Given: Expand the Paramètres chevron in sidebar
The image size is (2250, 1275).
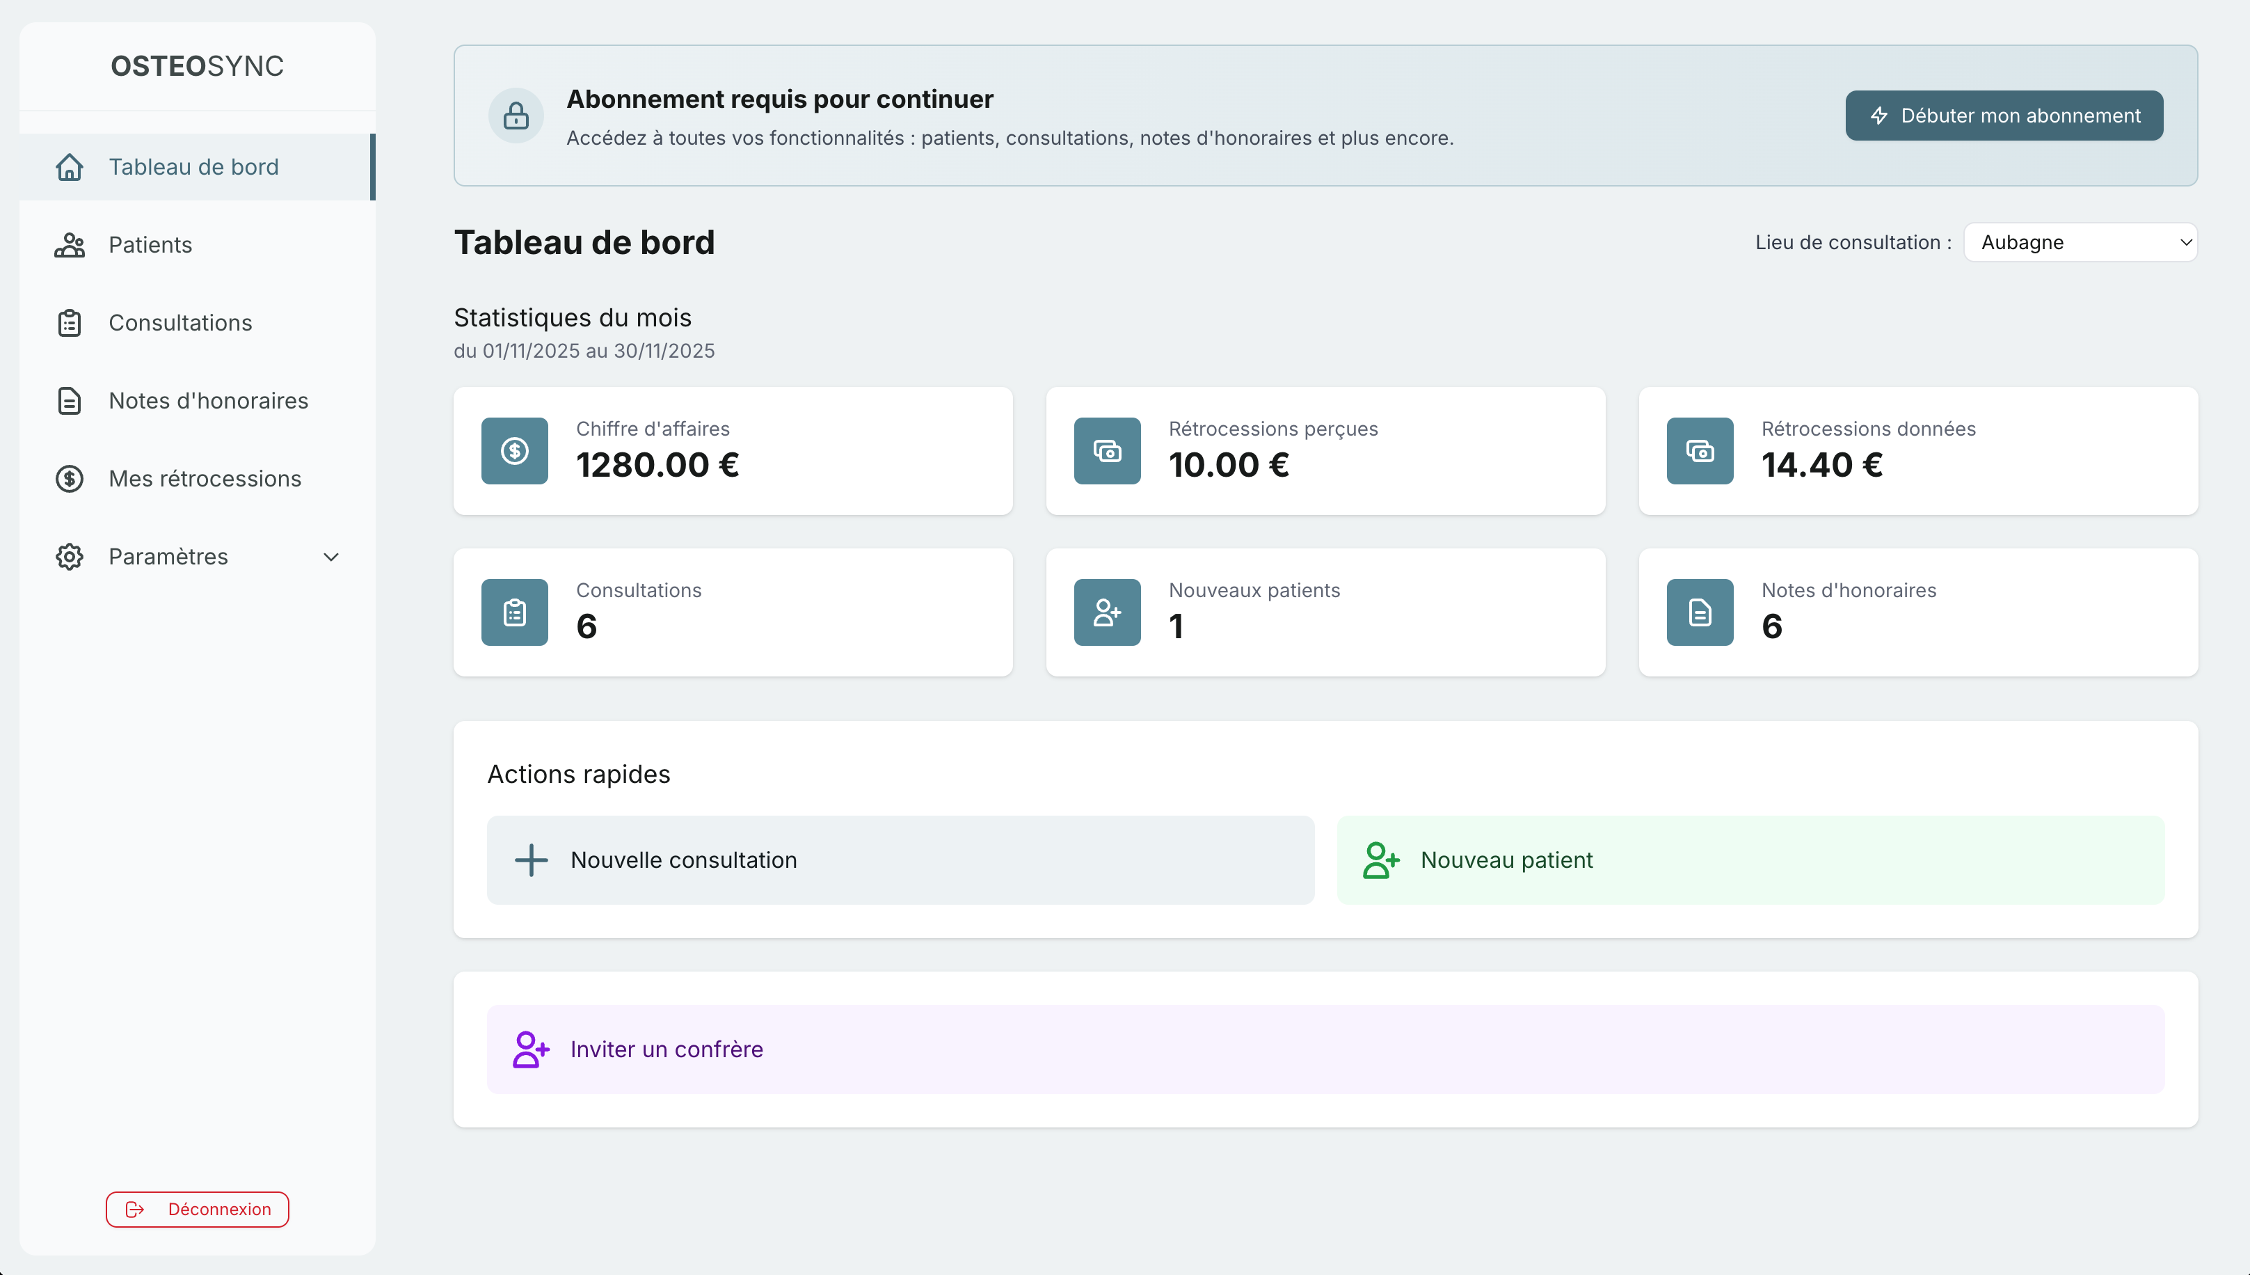Looking at the screenshot, I should [x=330, y=556].
